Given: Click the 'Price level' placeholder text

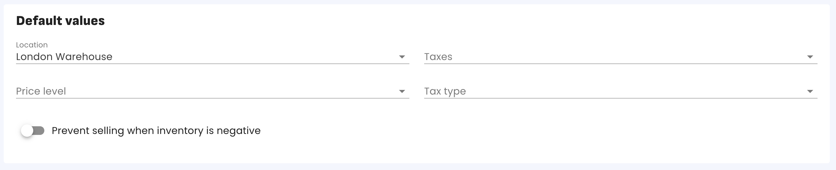Looking at the screenshot, I should coord(41,91).
